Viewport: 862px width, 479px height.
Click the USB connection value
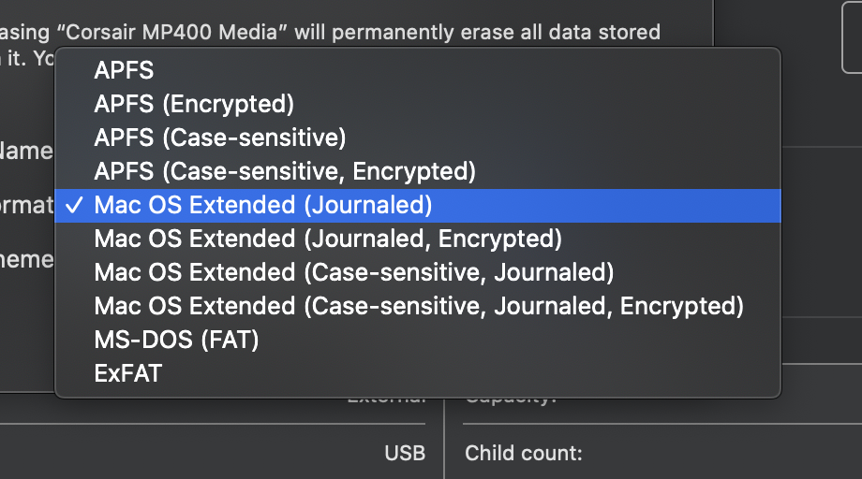click(404, 454)
